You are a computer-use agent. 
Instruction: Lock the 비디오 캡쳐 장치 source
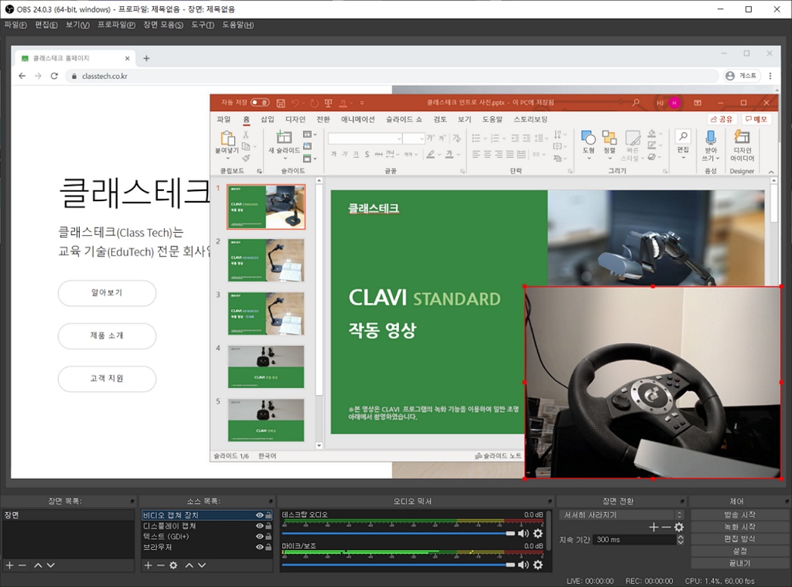[268, 515]
